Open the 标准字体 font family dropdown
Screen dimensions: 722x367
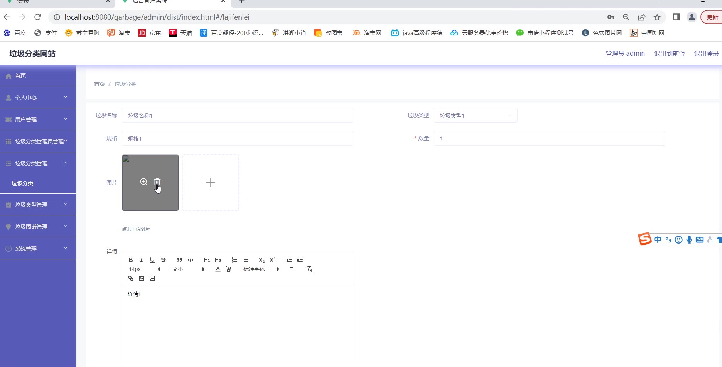point(261,269)
